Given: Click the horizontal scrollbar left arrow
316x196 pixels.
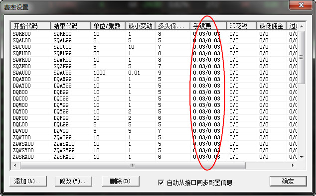Looking at the screenshot, I should click(x=15, y=166).
